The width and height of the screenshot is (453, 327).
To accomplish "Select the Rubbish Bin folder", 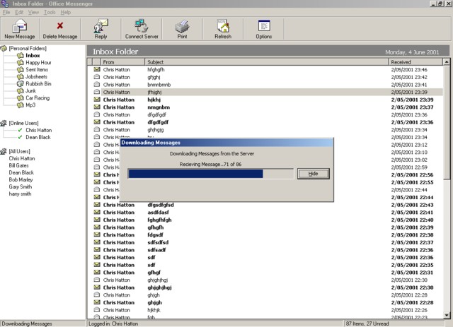I will [40, 84].
